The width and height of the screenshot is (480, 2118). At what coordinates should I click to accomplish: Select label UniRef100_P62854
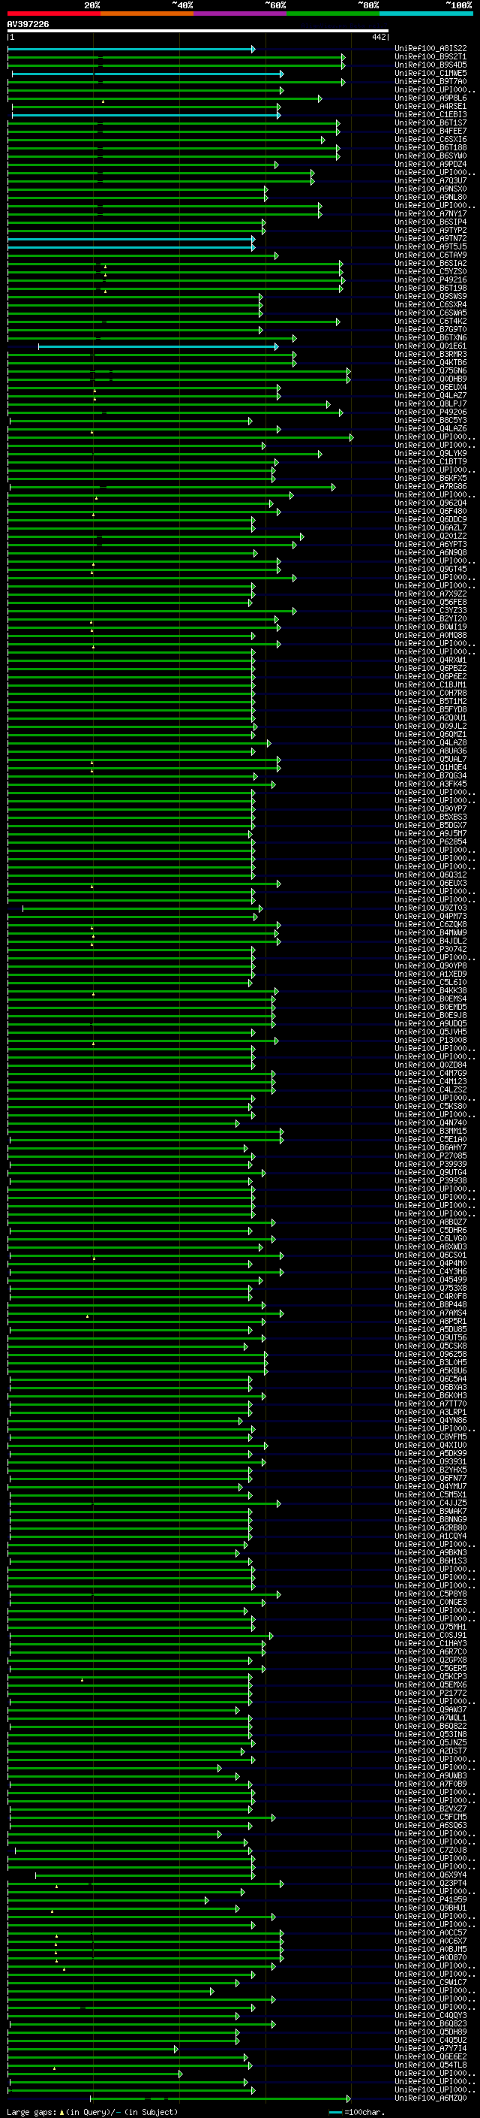pos(430,842)
